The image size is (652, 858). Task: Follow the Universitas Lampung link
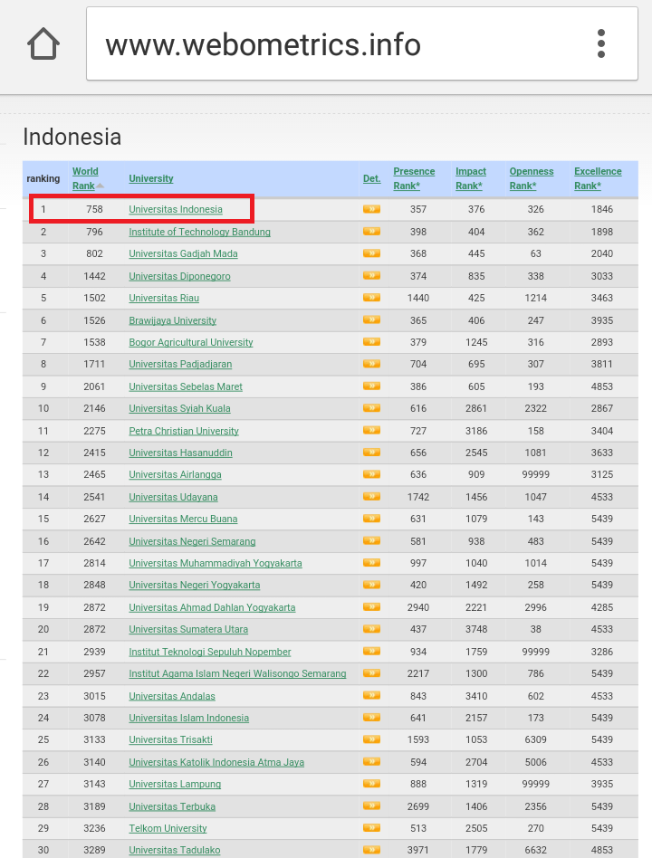(175, 784)
